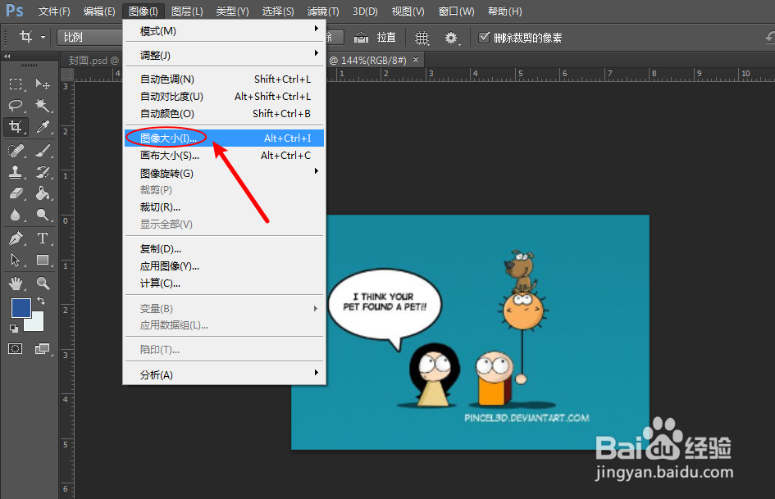Choose 自动颜色(O) menu item
The image size is (775, 499).
pos(225,114)
